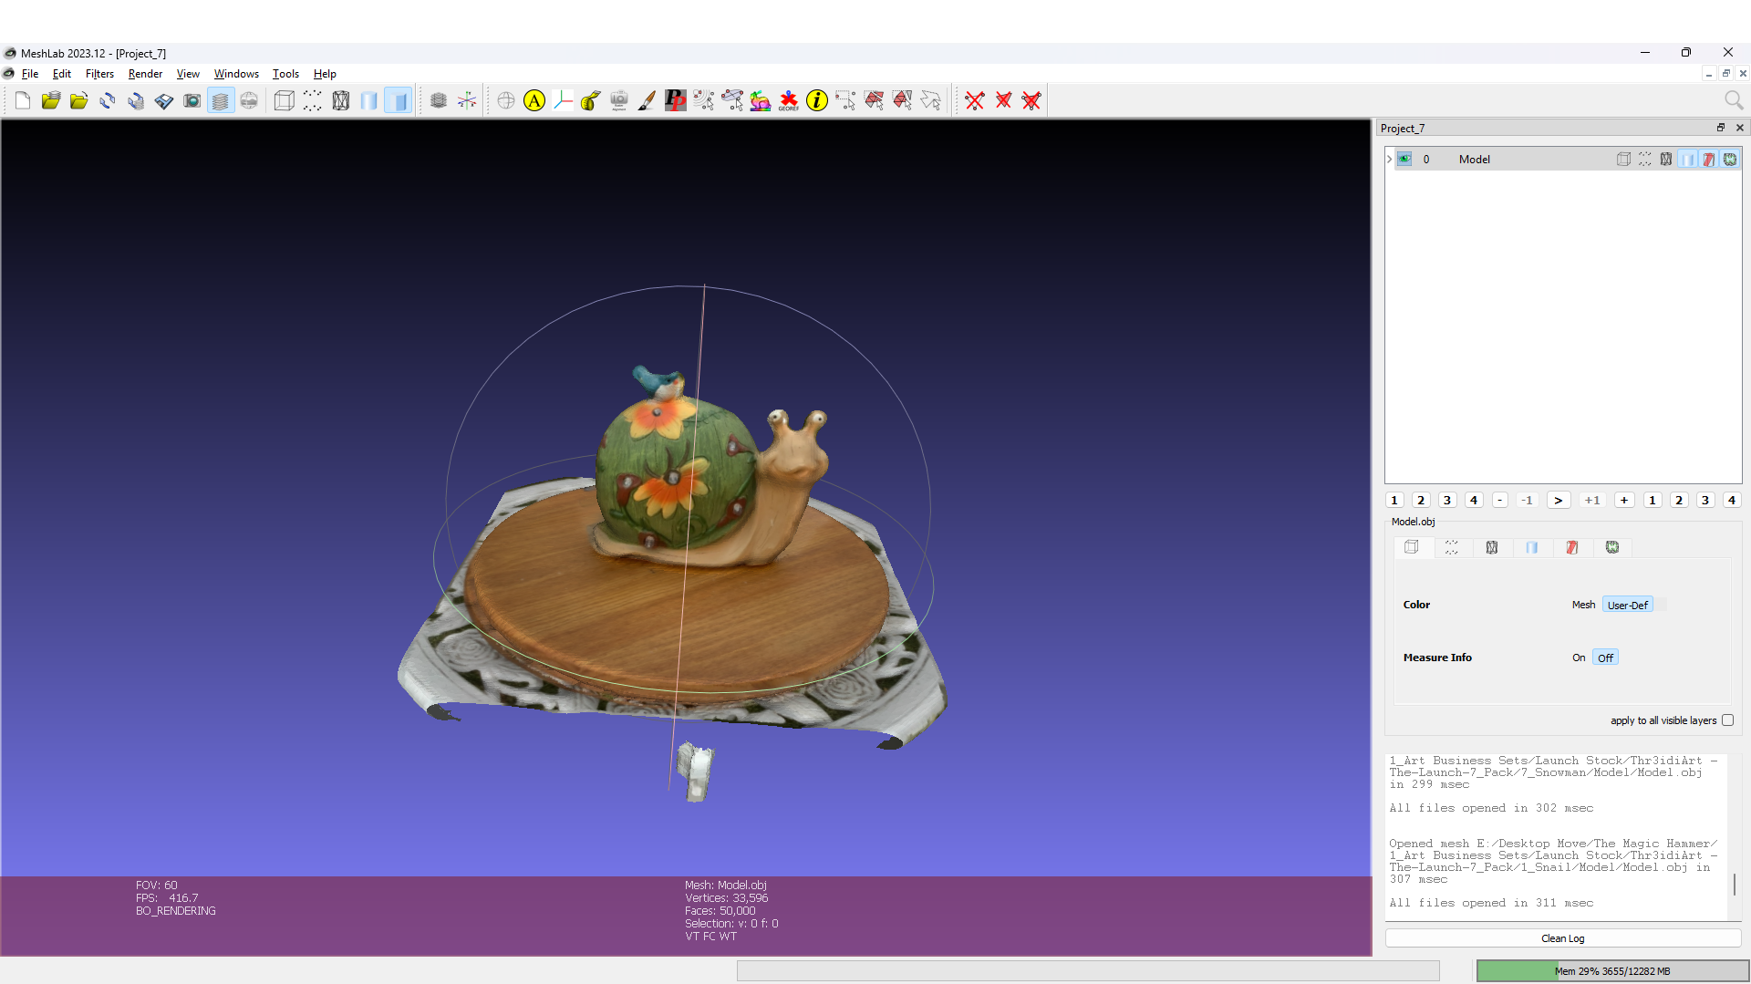Expand the Model layer entry
This screenshot has height=984, width=1751.
point(1388,159)
